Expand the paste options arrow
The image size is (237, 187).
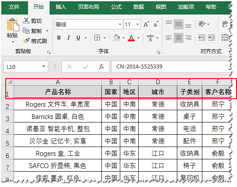pyautogui.click(x=13, y=42)
